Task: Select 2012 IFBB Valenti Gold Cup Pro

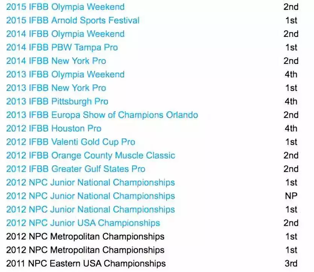Action: pyautogui.click(x=71, y=142)
